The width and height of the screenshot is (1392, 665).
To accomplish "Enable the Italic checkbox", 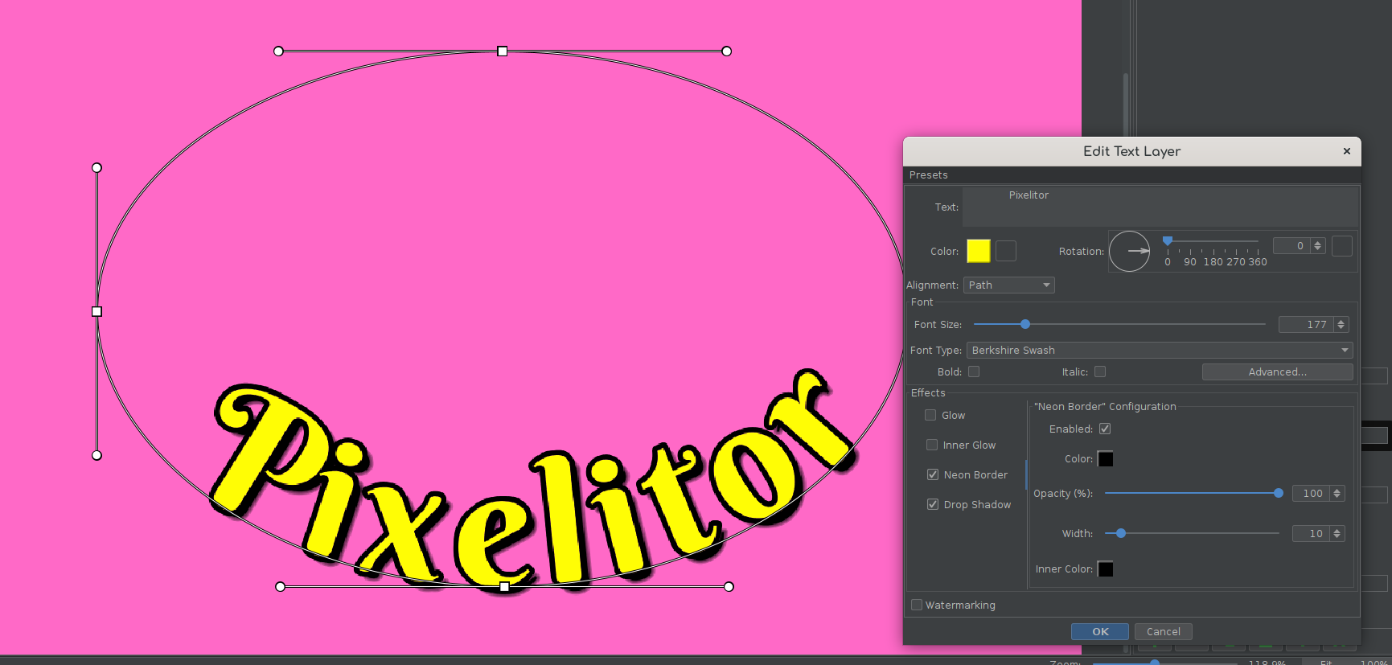I will pos(1100,371).
